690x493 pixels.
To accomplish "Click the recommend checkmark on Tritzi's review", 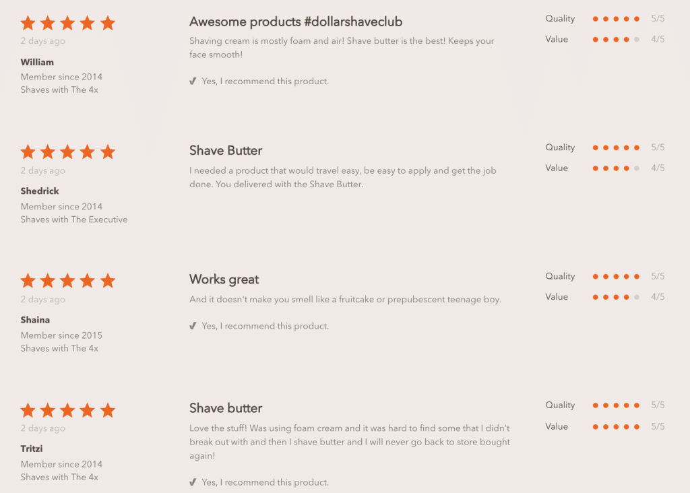I will [193, 482].
